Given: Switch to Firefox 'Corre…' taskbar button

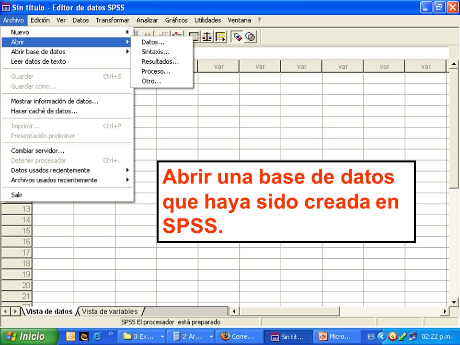Looking at the screenshot, I should click(x=239, y=336).
